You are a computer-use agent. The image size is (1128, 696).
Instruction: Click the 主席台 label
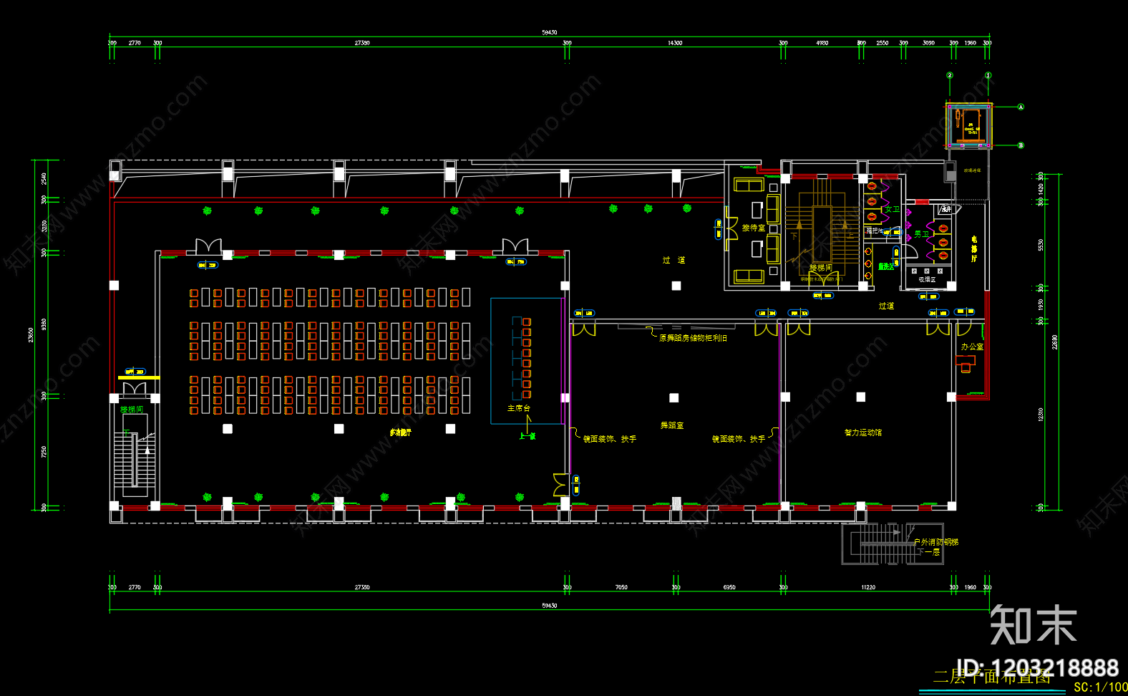(x=519, y=408)
